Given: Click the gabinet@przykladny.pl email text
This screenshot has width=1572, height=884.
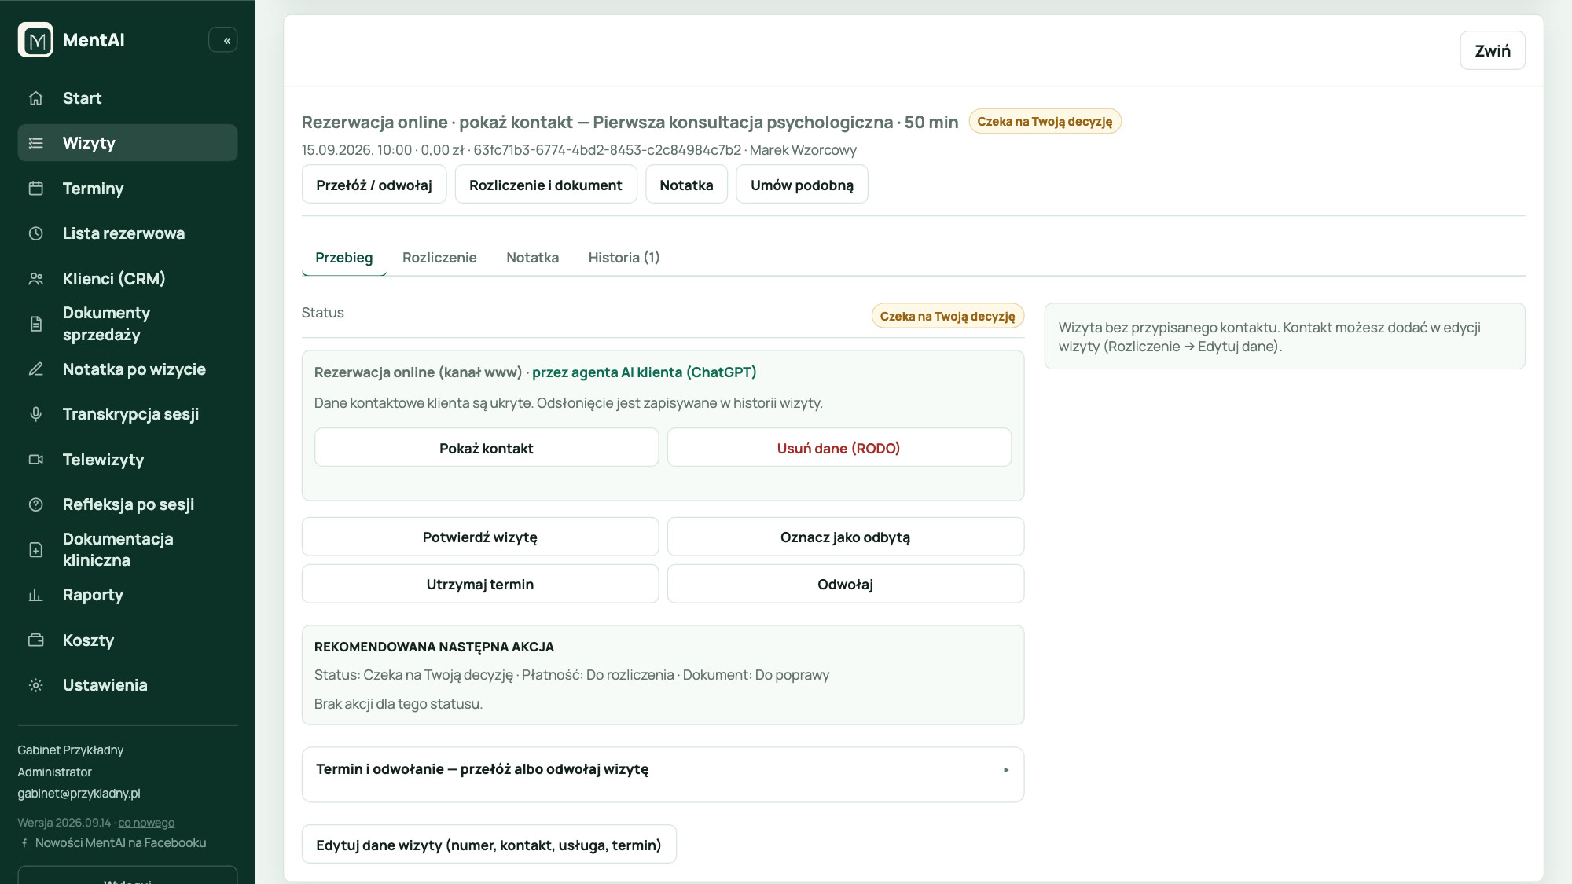Looking at the screenshot, I should [79, 794].
